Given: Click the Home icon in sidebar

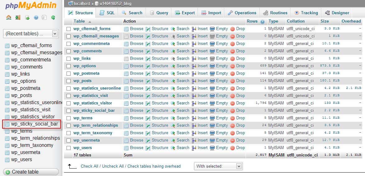Looking at the screenshot, I should point(9,17).
